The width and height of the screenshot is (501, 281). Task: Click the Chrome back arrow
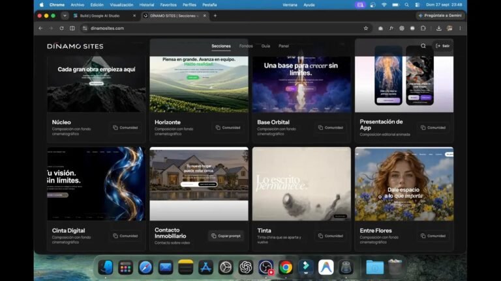click(x=40, y=28)
